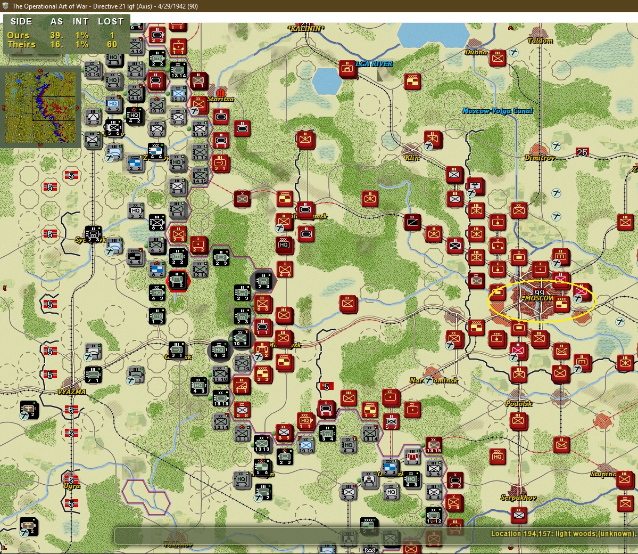Screen dimensions: 638x554
Task: Select Soviet X tank brigade 3-3
Action: pos(326,409)
